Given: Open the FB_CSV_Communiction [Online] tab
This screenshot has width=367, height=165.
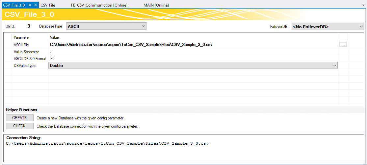Looking at the screenshot, I should tap(99, 5).
